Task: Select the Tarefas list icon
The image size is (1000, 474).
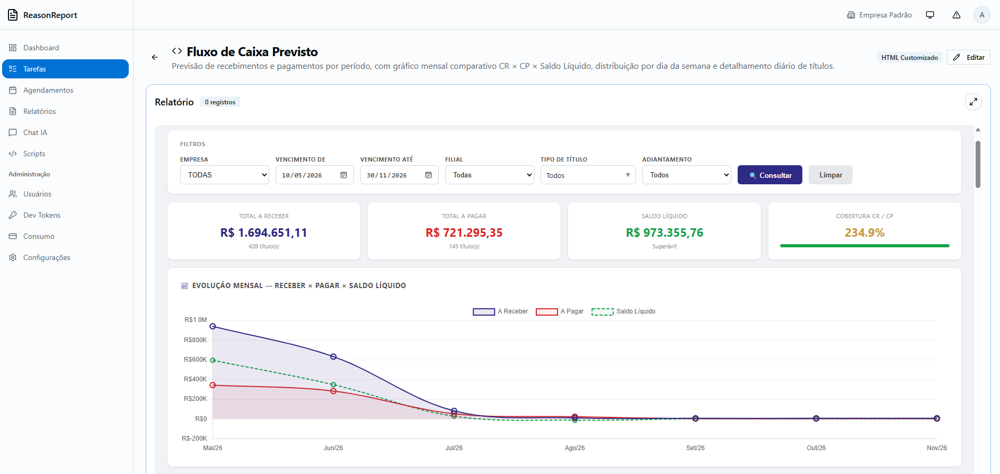Action: click(13, 69)
